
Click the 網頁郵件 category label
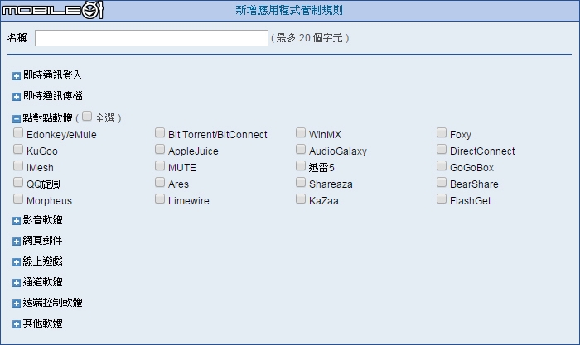point(42,241)
